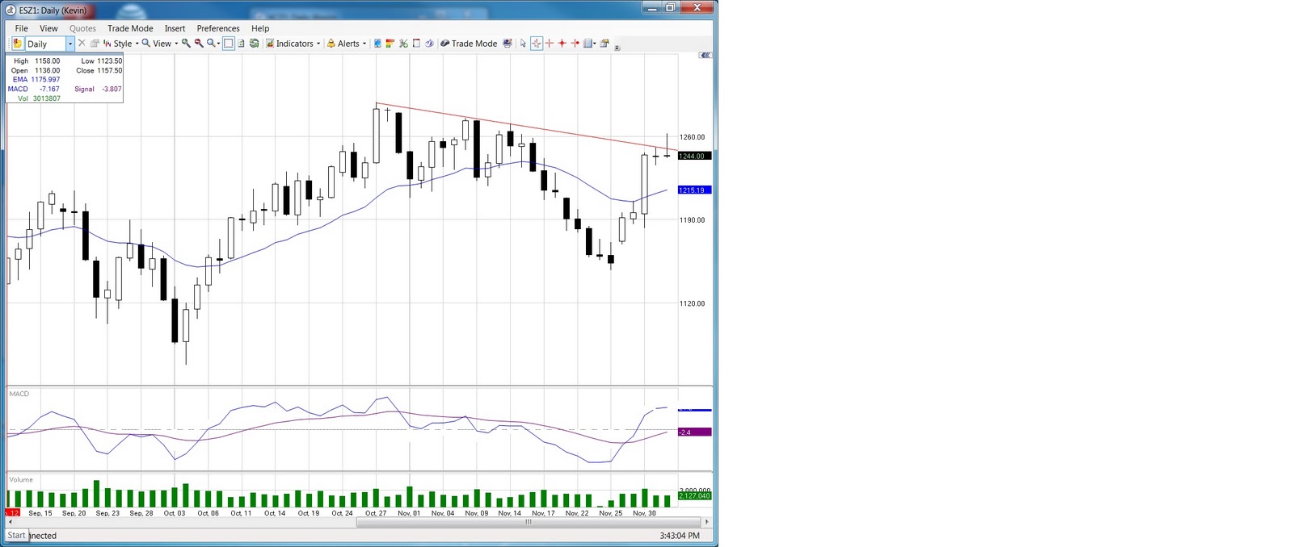Image resolution: width=1293 pixels, height=547 pixels.
Task: Select the red cross with center dot
Action: (x=562, y=44)
